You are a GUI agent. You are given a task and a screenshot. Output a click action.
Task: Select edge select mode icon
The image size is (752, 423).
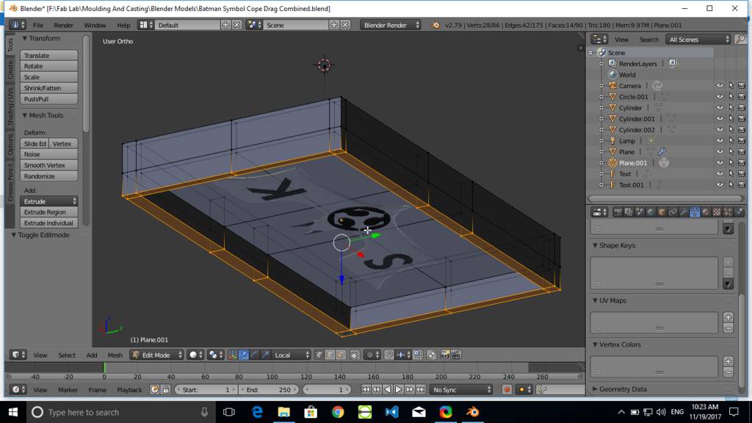pyautogui.click(x=330, y=355)
